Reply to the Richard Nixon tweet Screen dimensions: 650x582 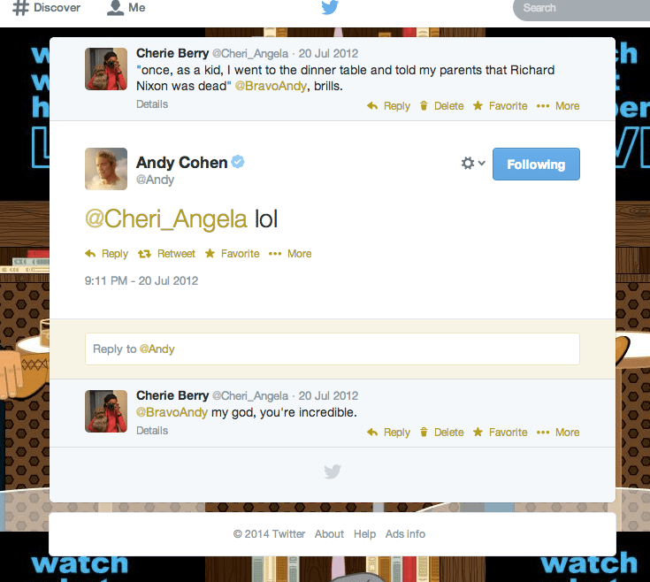pos(389,106)
